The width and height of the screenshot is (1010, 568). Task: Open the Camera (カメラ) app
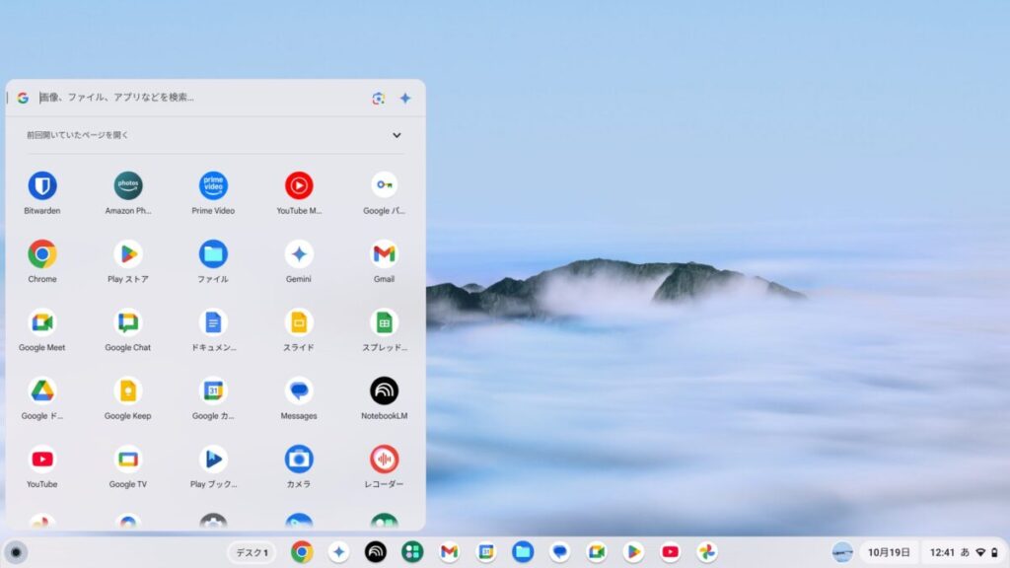299,460
